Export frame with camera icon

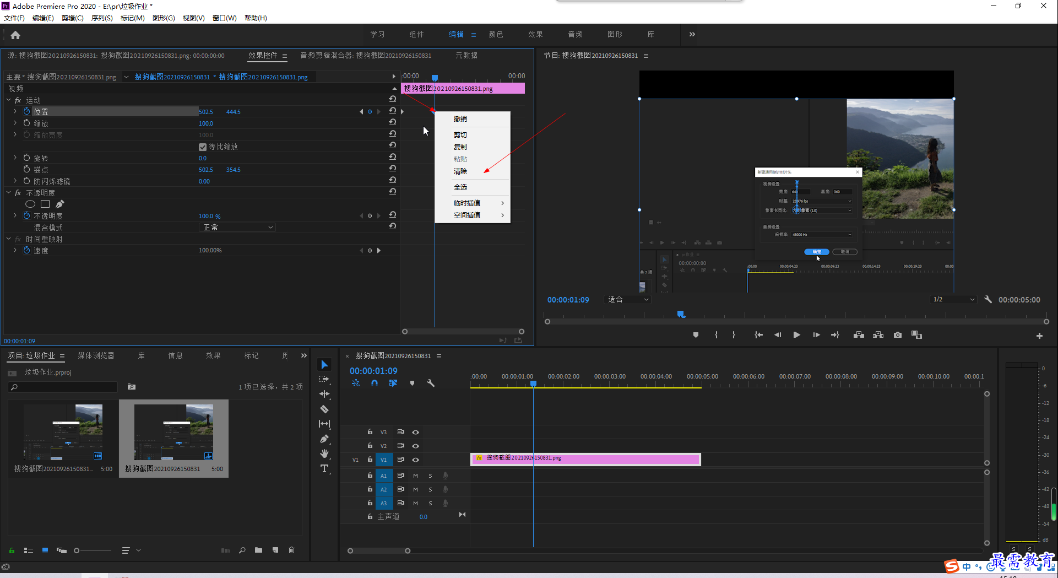point(898,335)
